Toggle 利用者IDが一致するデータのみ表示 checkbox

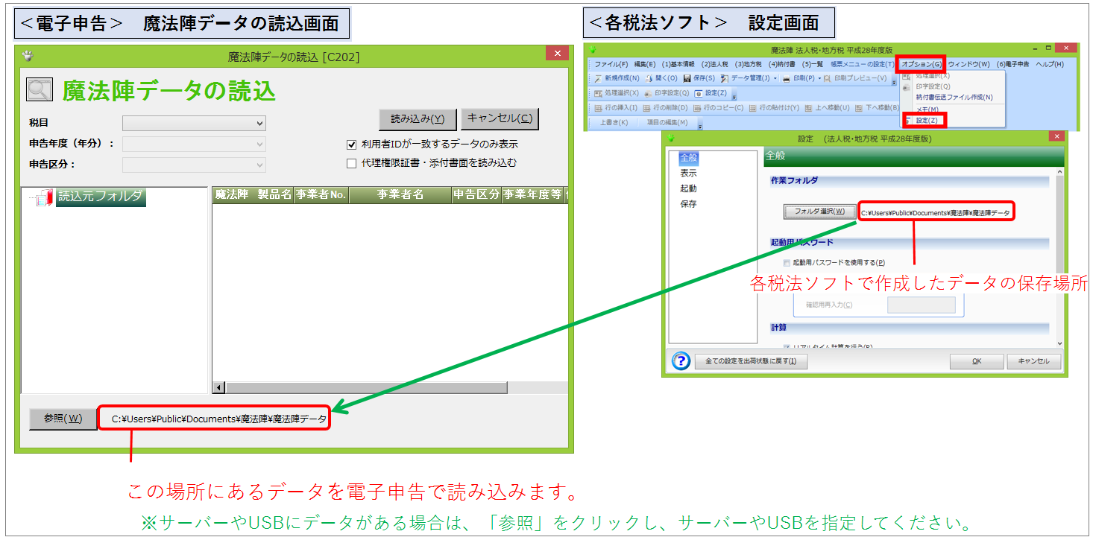352,144
